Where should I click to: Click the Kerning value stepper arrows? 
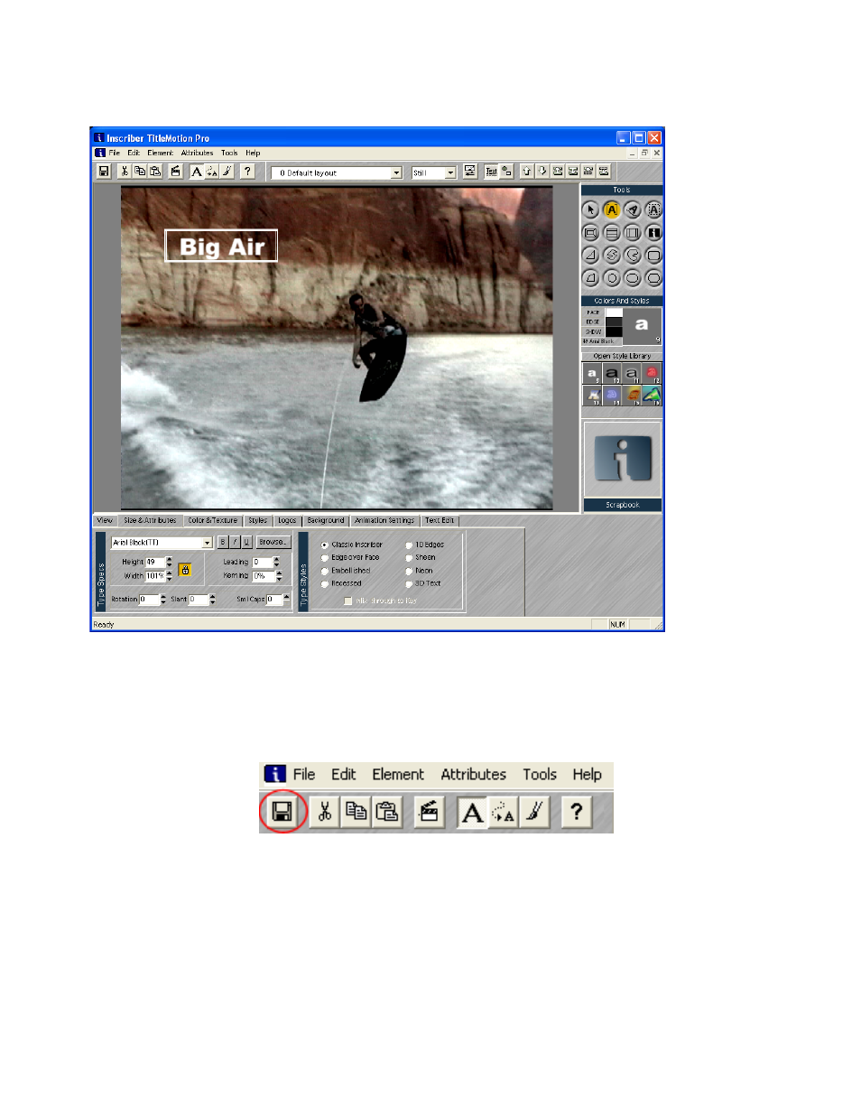[x=280, y=576]
